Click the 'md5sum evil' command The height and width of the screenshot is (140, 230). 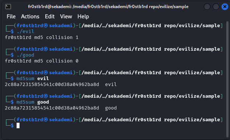point(33,79)
